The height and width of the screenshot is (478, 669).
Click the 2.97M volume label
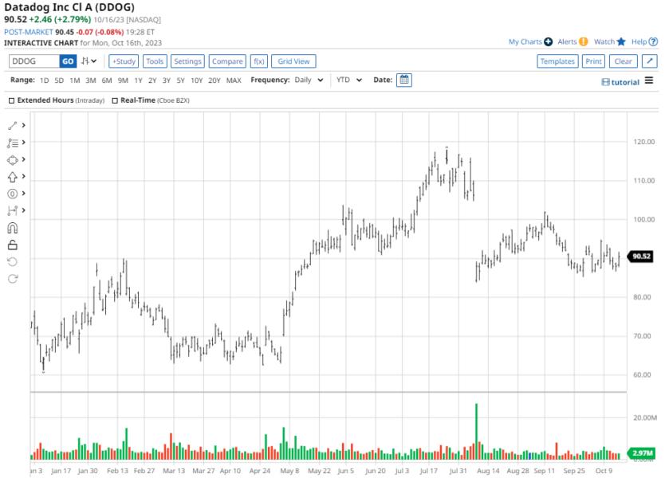641,453
